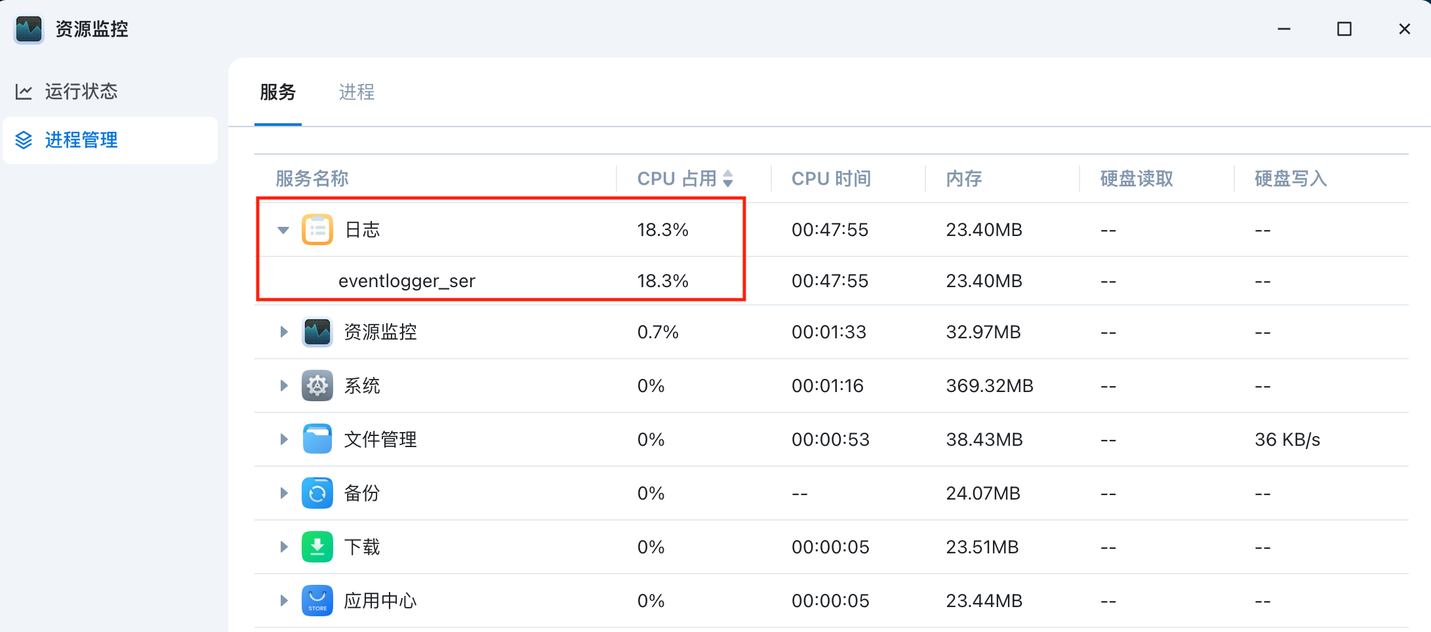Click the 文件管理 folder icon
The image size is (1431, 632).
pos(317,439)
